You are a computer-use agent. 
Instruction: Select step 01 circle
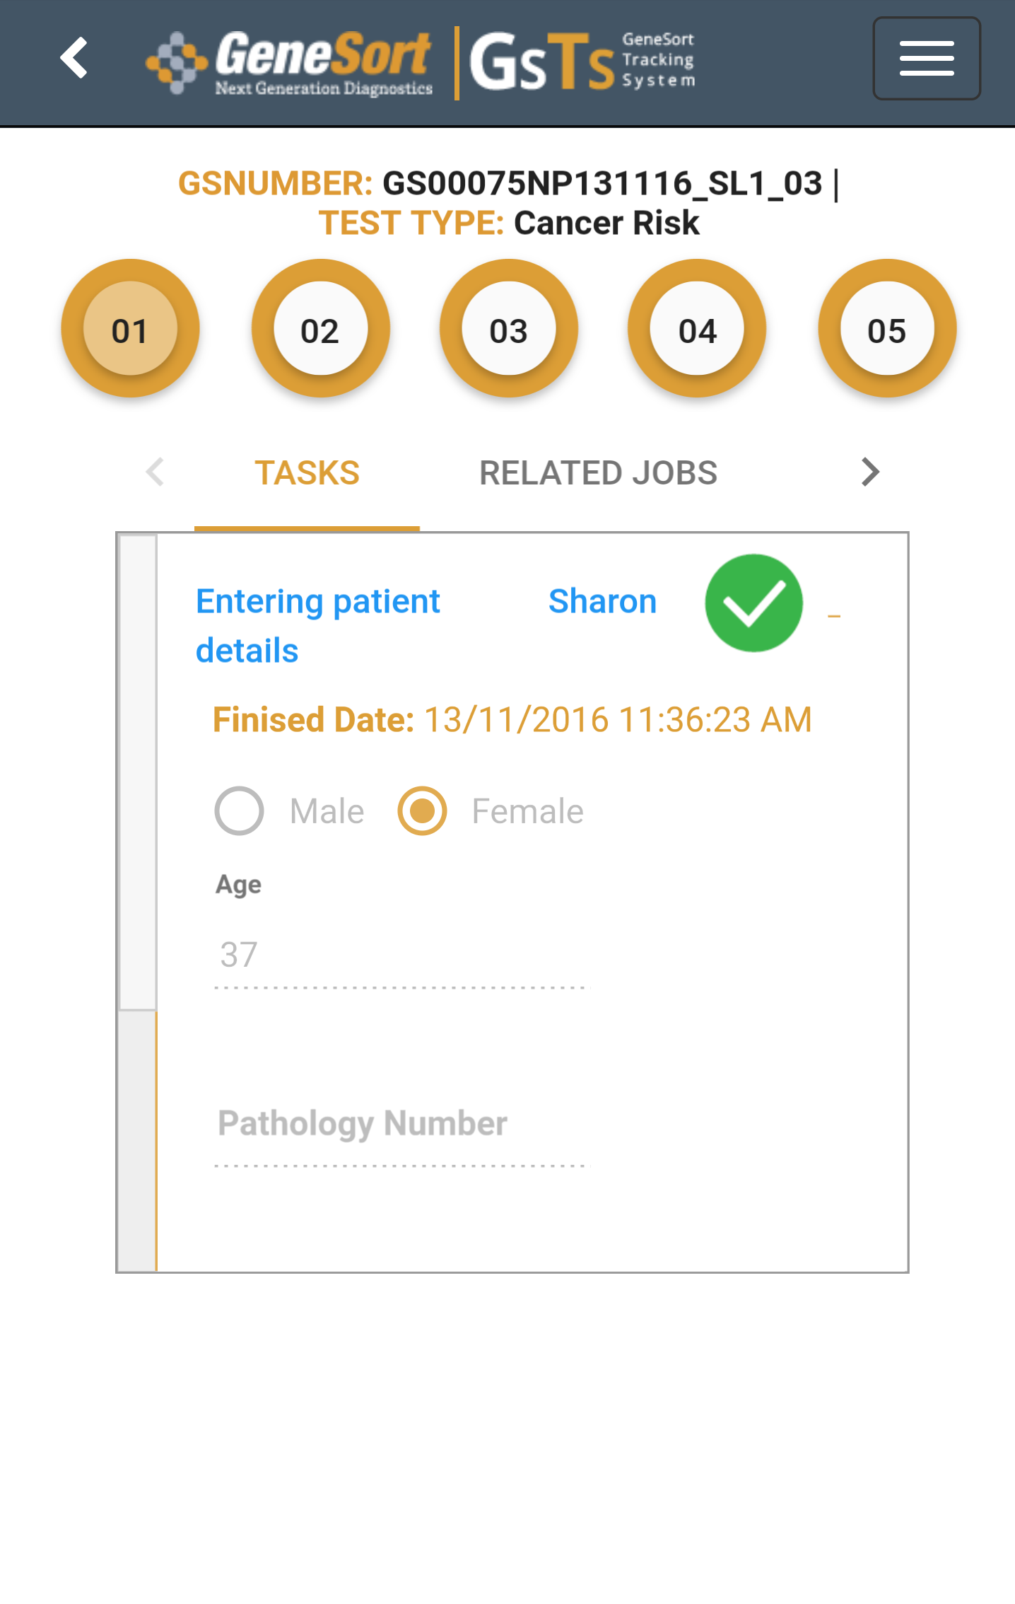[x=130, y=329]
